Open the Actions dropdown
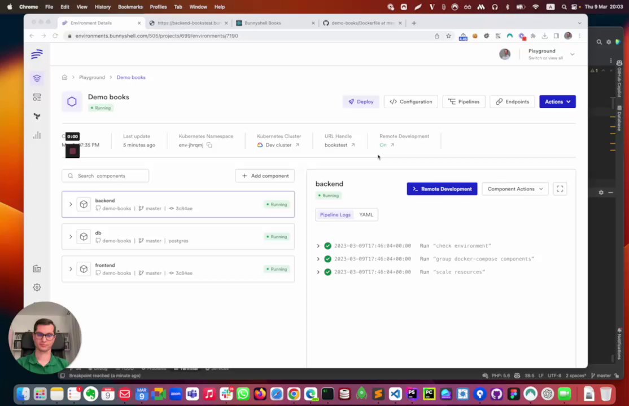Image resolution: width=629 pixels, height=406 pixels. tap(557, 102)
